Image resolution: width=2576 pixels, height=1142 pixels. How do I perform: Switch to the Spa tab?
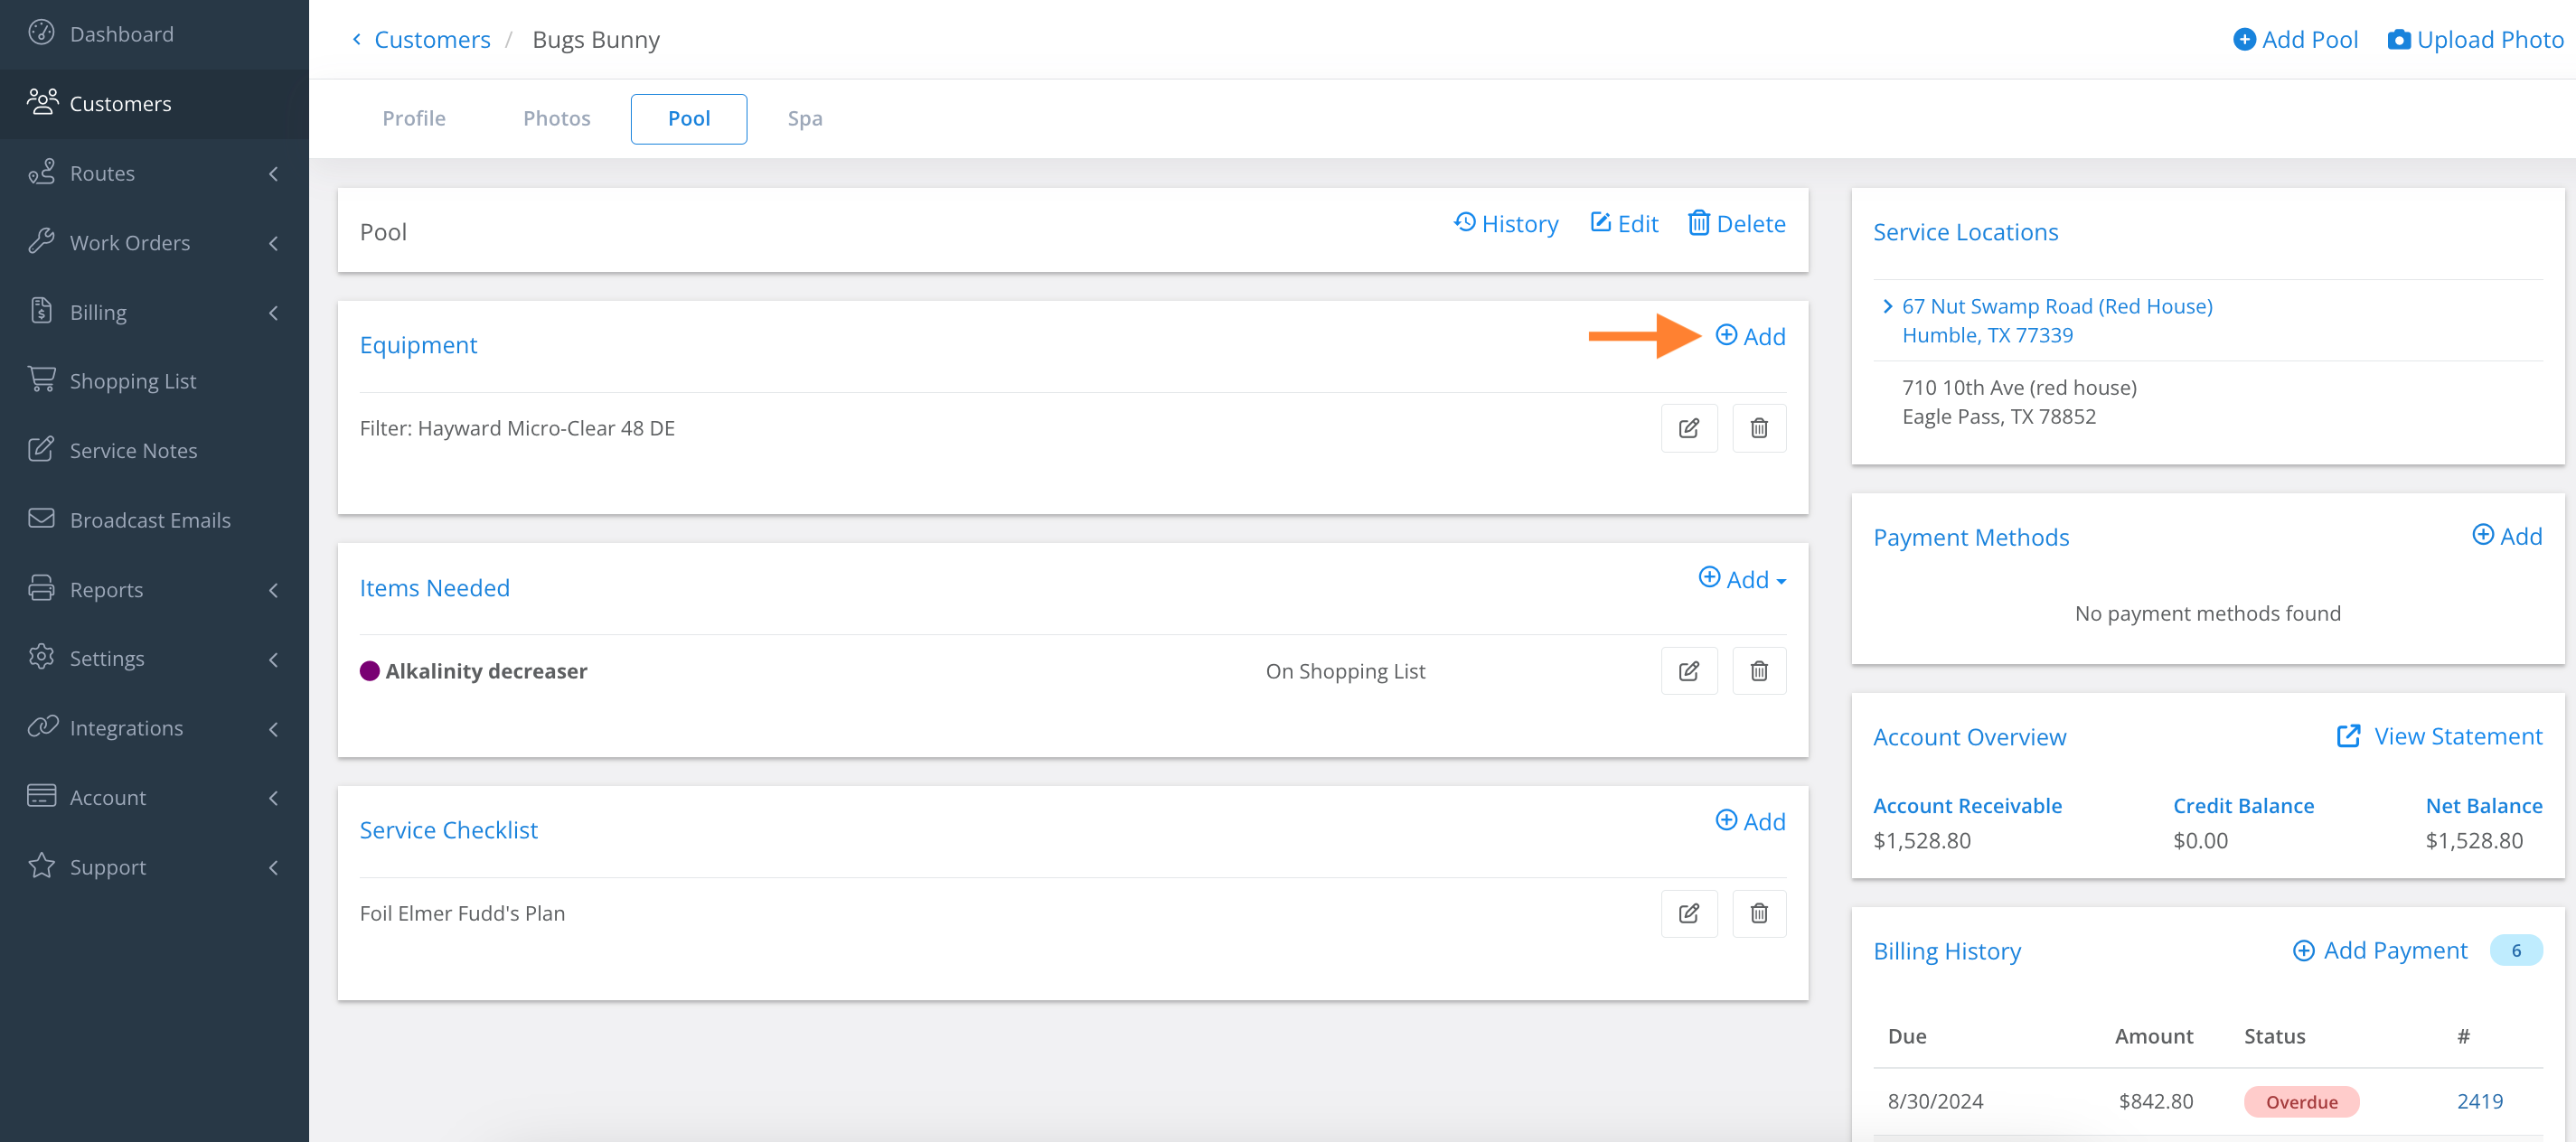pyautogui.click(x=804, y=118)
